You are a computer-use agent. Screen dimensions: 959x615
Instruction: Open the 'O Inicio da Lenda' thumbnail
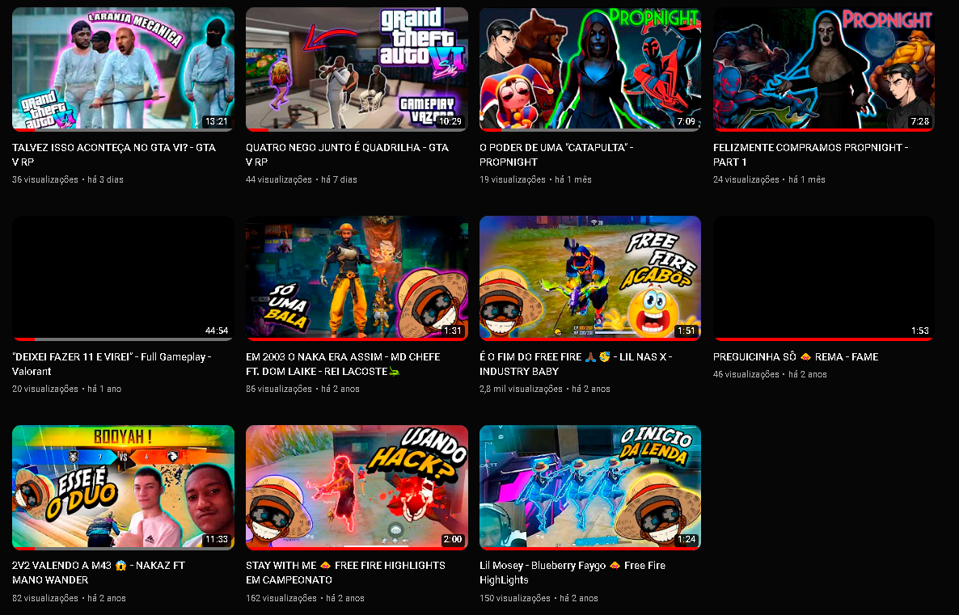(x=590, y=487)
